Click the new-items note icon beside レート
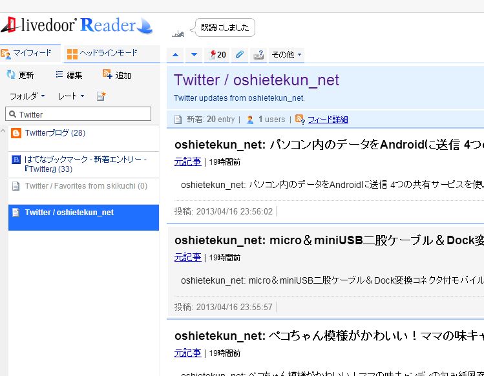Viewport: 484px width, 376px height. coord(101,96)
